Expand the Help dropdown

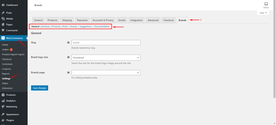pos(263,13)
